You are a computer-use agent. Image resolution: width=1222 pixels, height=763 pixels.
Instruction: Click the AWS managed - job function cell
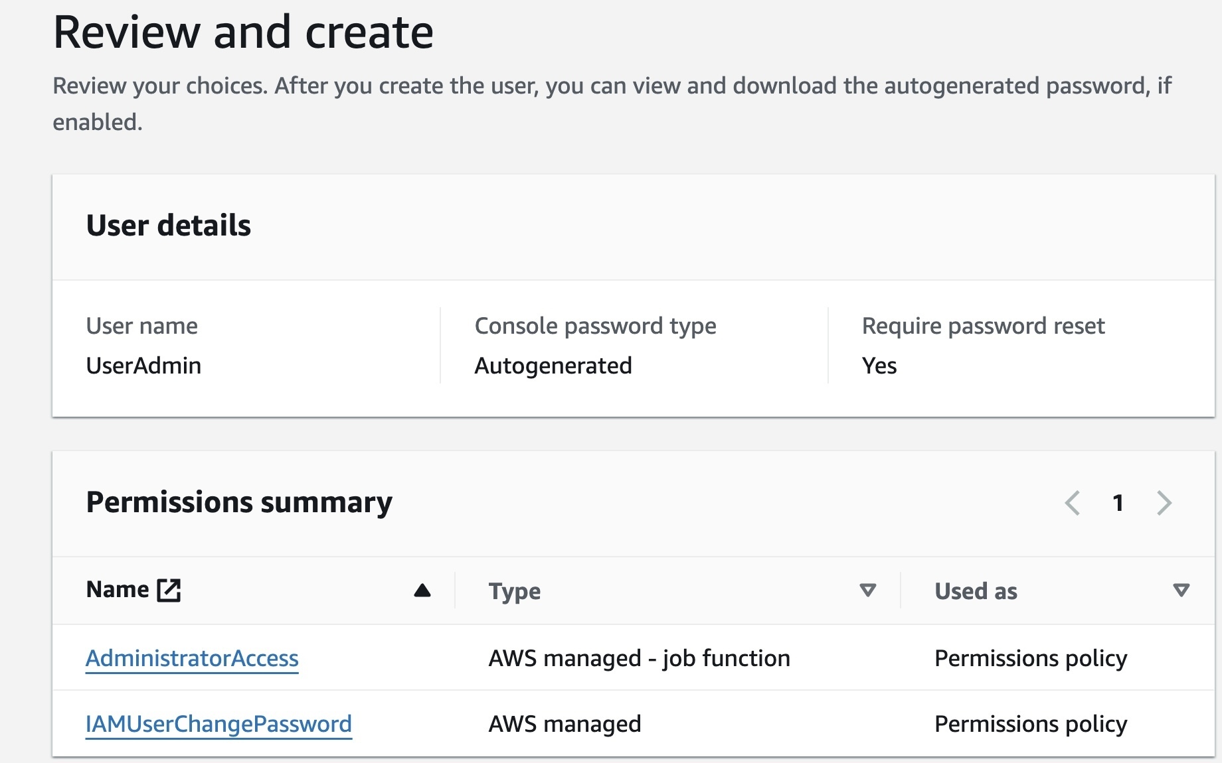[640, 658]
